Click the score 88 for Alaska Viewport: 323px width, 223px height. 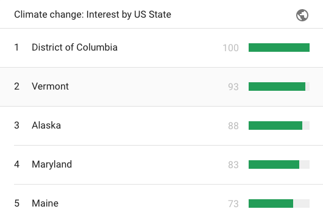click(x=233, y=126)
